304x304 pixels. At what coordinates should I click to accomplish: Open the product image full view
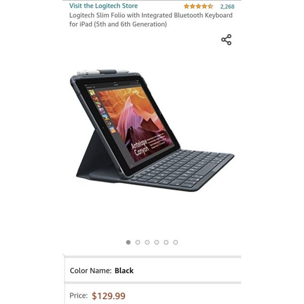152,130
